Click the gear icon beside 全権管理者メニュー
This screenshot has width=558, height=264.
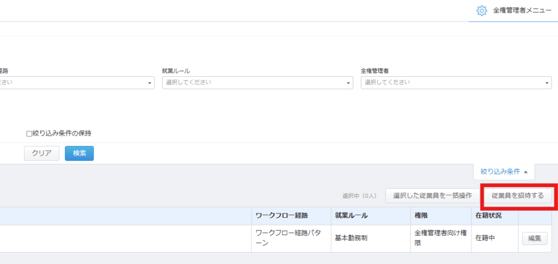coord(481,10)
